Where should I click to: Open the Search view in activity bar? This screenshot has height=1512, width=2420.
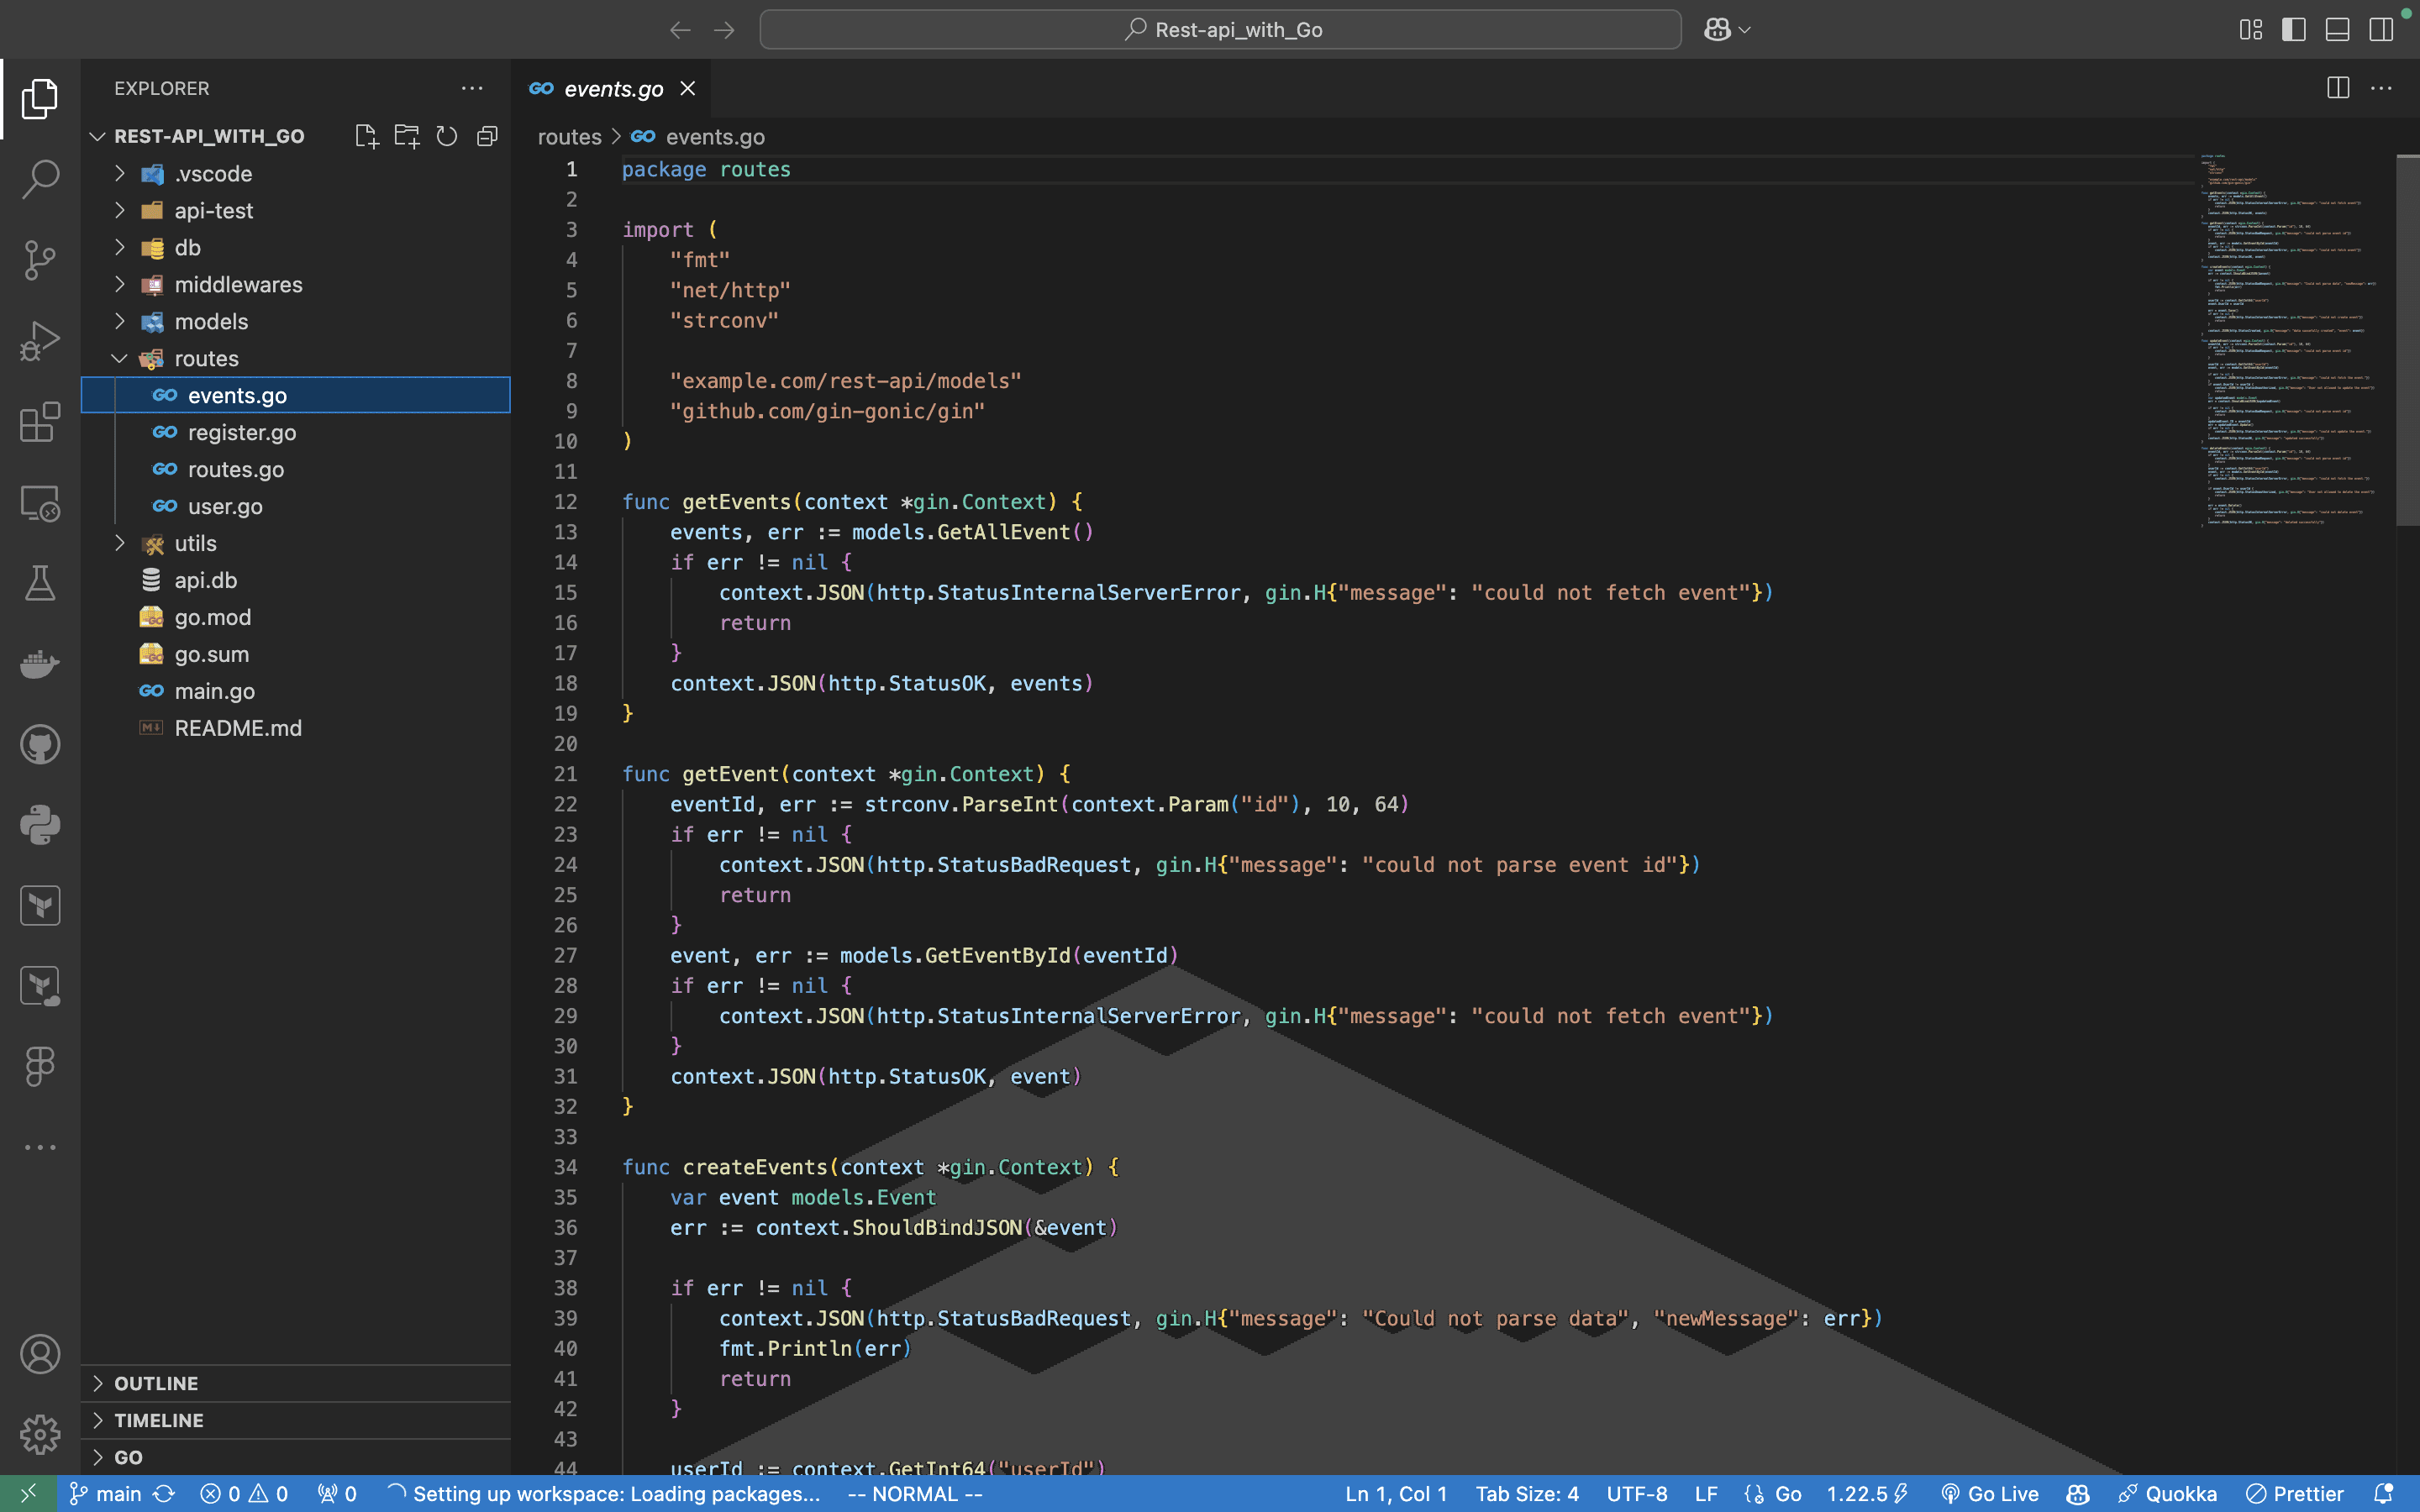[40, 179]
